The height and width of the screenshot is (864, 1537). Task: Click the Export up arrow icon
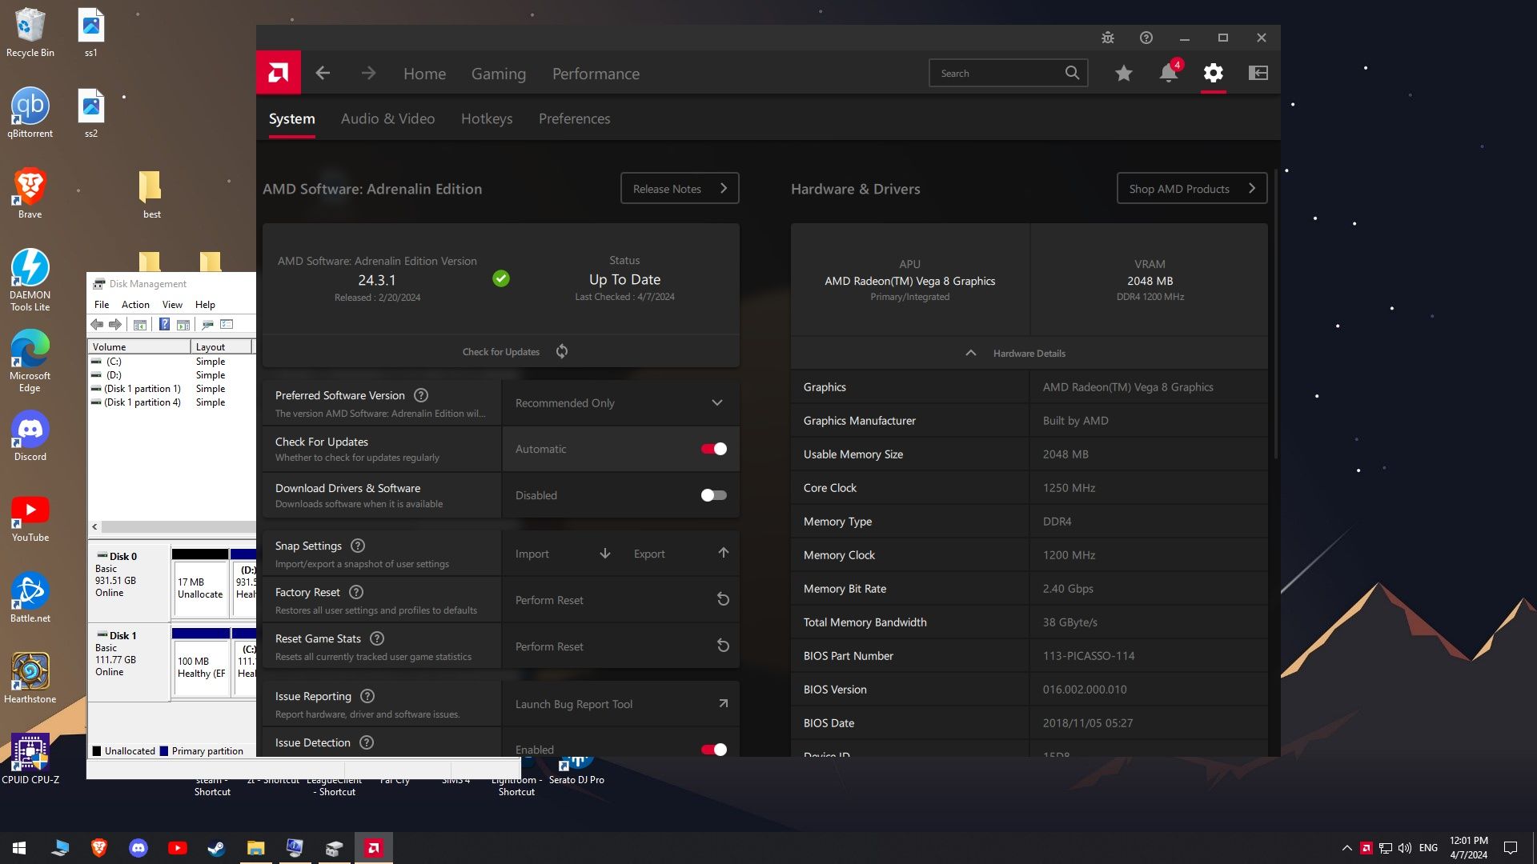pos(724,553)
